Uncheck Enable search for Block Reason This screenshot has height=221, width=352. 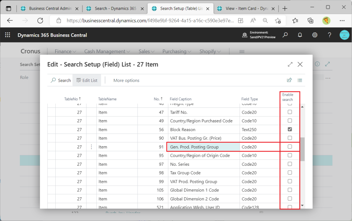pos(290,129)
